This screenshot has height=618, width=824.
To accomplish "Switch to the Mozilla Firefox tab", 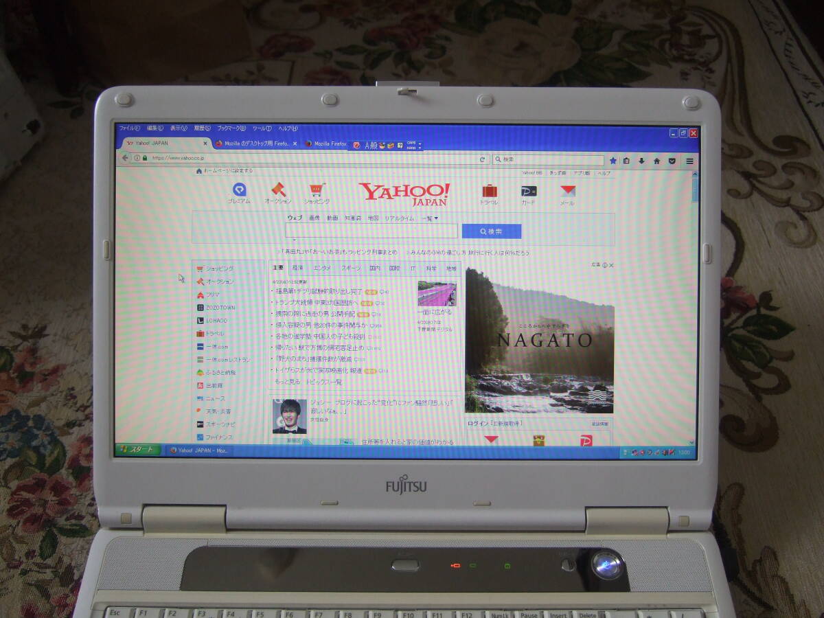I will [x=325, y=144].
